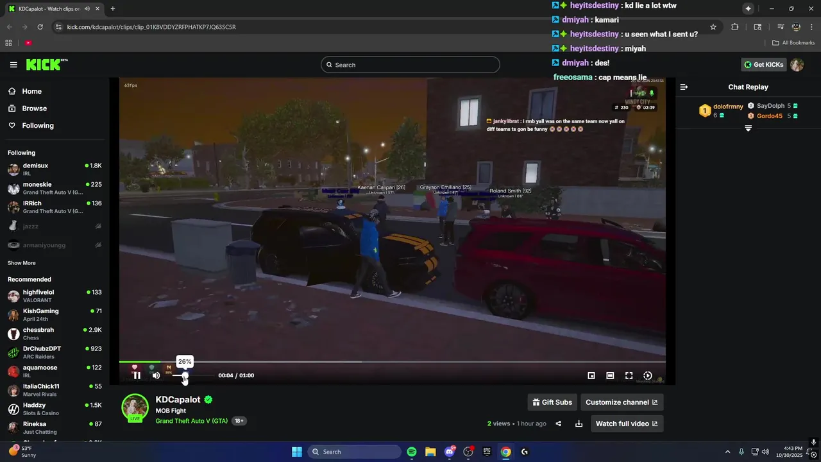Viewport: 821px width, 462px height.
Task: Share the clip via share icon
Action: click(x=558, y=424)
